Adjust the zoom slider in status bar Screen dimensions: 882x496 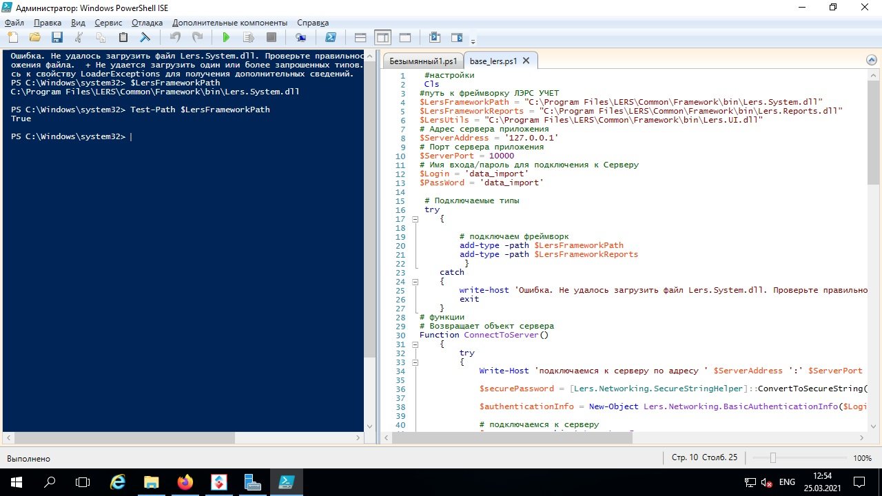click(772, 458)
